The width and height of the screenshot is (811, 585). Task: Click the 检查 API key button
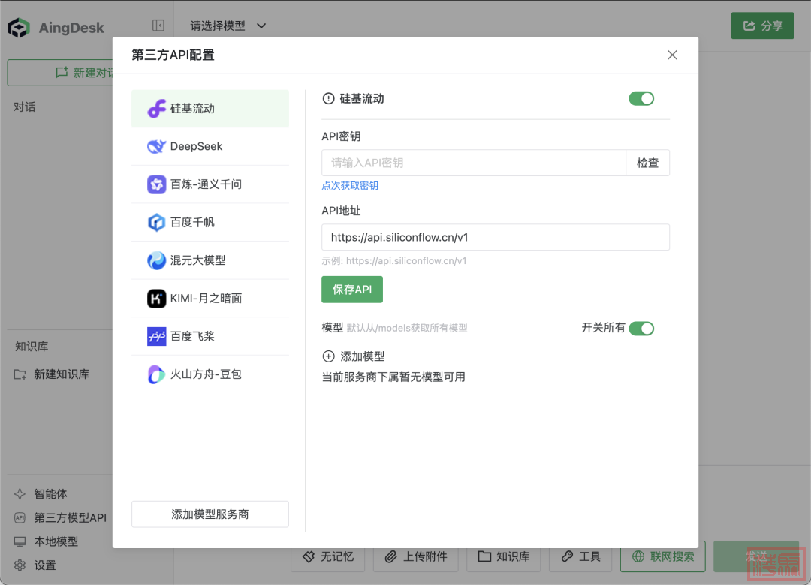point(647,163)
